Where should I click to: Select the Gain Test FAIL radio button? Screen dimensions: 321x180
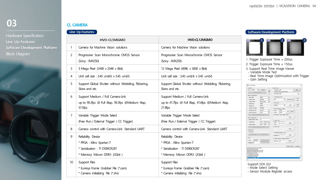pyautogui.click(x=295, y=130)
